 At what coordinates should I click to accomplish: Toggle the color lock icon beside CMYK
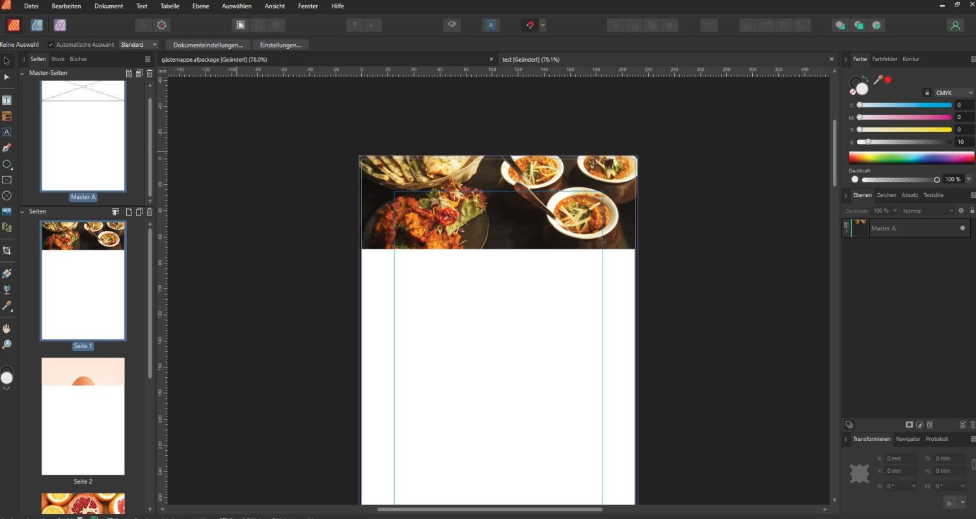click(927, 92)
